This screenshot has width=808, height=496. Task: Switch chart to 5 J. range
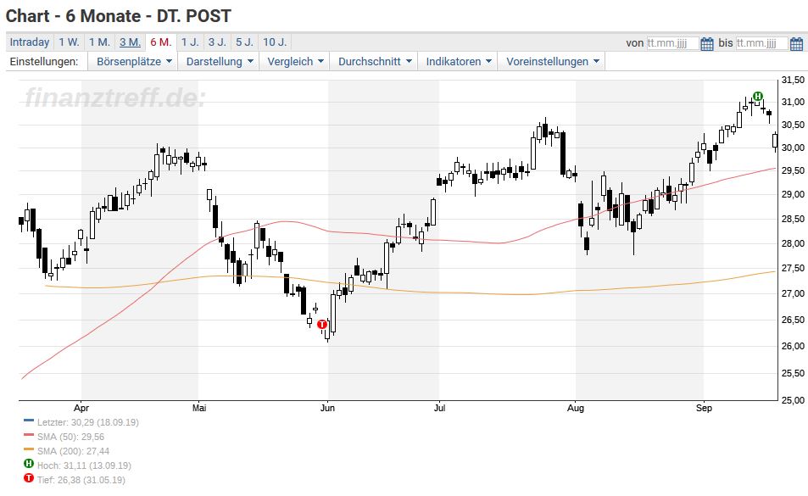point(245,42)
